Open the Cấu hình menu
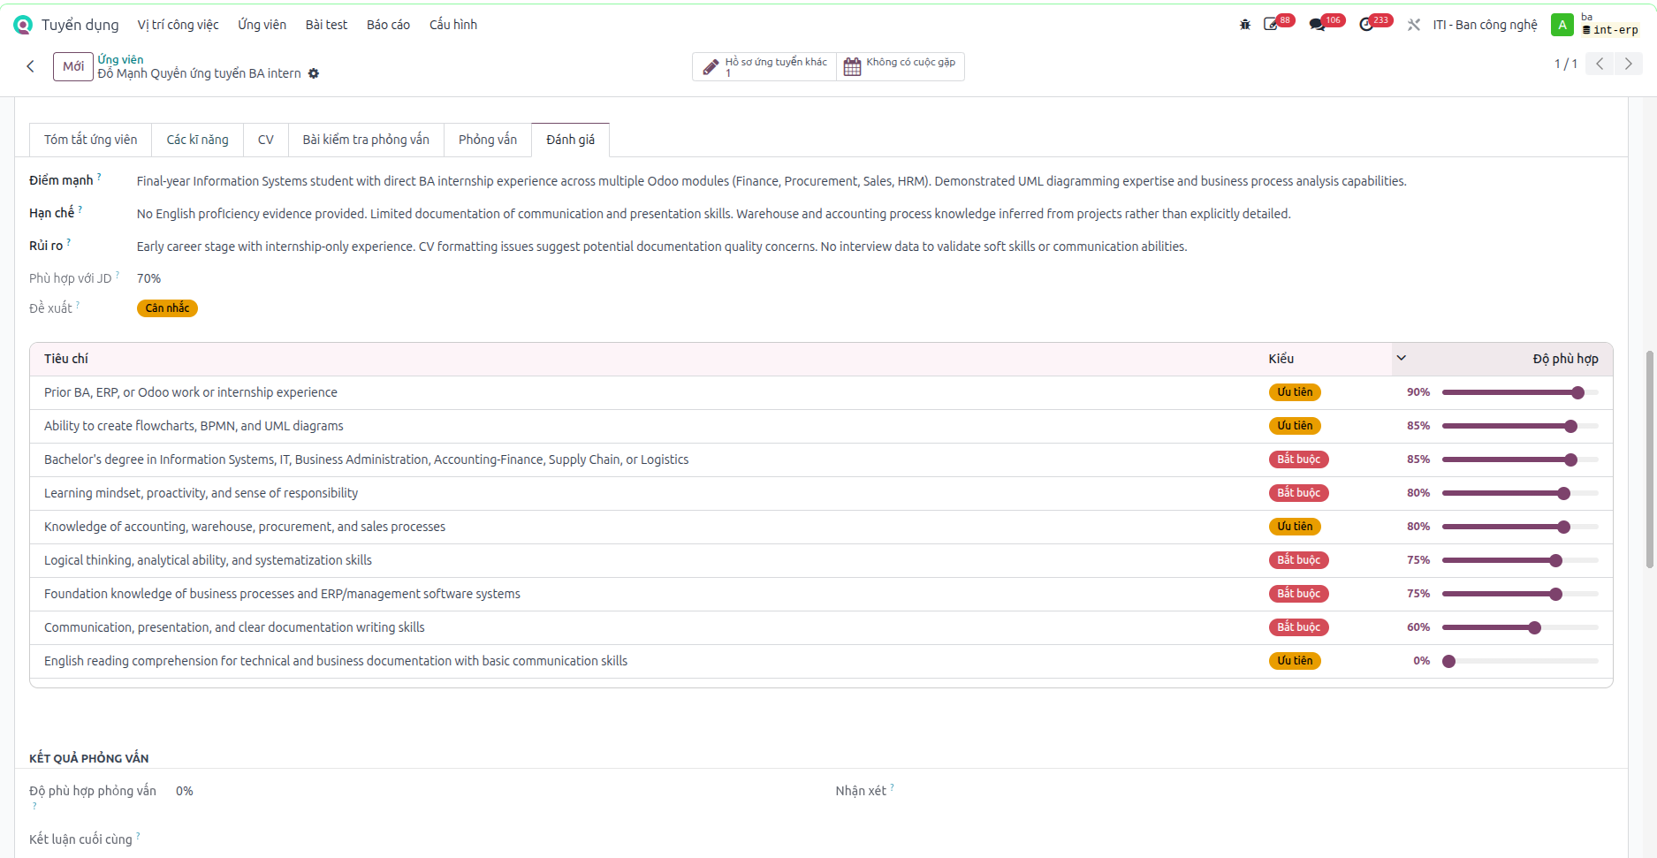Viewport: 1657px width, 858px height. point(453,25)
